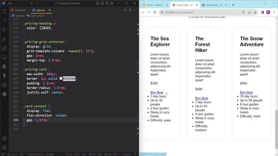The image size is (278, 156).
Task: Open the Chrome three-dot menu
Action: (274, 12)
